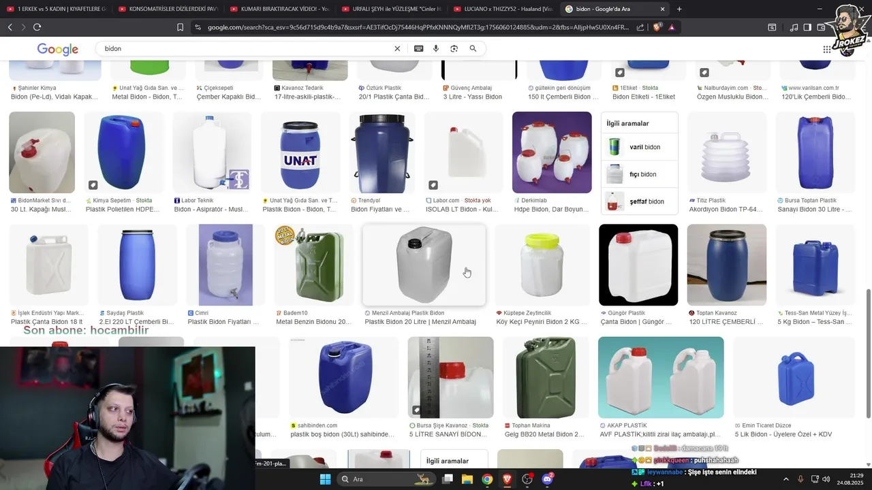872x490 pixels.
Task: Click 'Plastik Çanta Bidon 18 lt' link
Action: [x=46, y=322]
